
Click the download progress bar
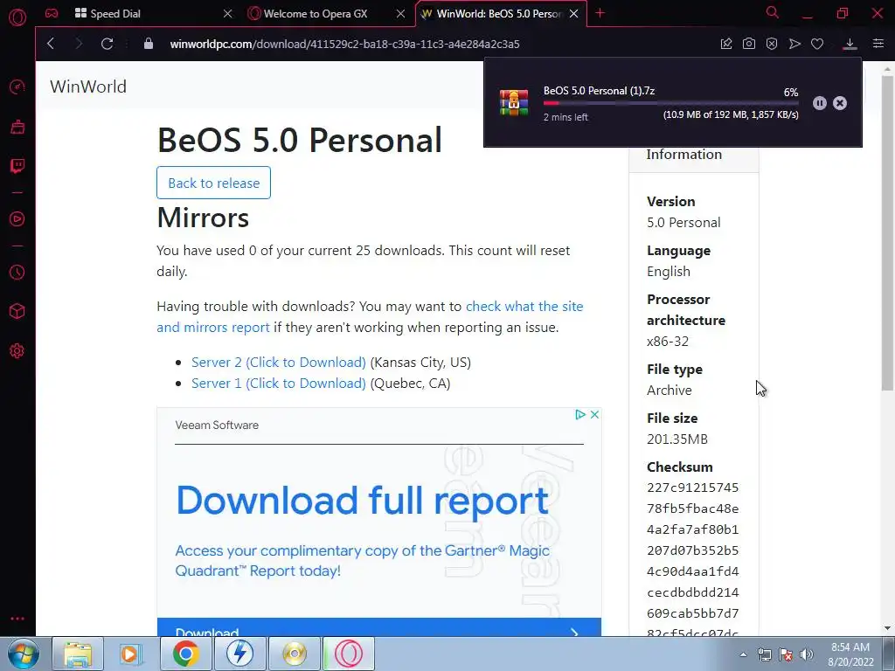click(670, 103)
